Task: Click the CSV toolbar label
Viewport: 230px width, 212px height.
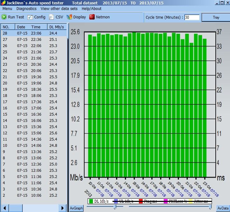Action: pos(59,17)
